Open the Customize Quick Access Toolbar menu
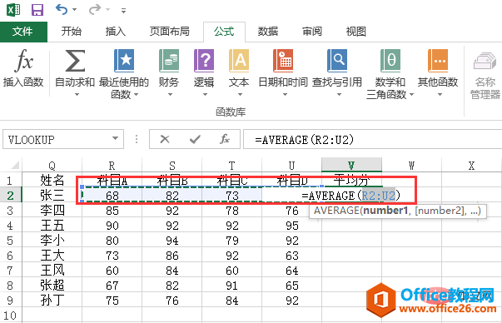Image resolution: width=502 pixels, height=323 pixels. 123,11
